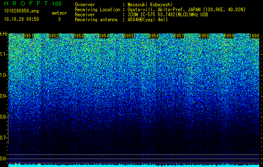
Task: Click the 0954 time marker
Action: (x=104, y=36)
